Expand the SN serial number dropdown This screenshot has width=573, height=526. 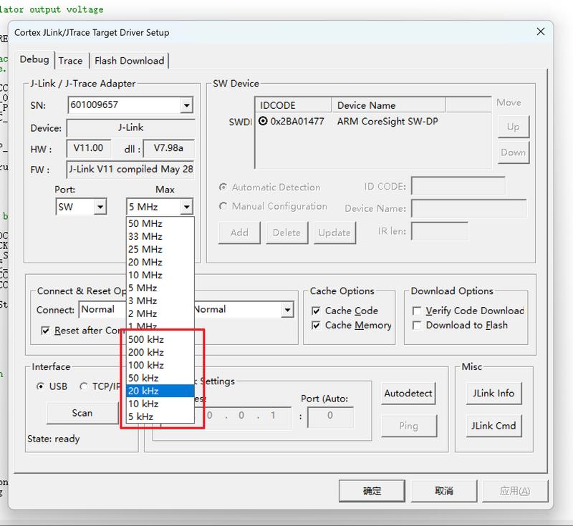tap(187, 105)
